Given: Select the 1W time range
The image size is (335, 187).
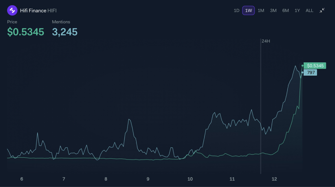Looking at the screenshot, I should (249, 10).
